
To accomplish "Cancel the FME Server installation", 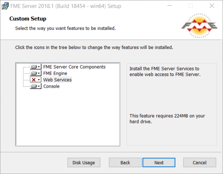I will pos(199,162).
